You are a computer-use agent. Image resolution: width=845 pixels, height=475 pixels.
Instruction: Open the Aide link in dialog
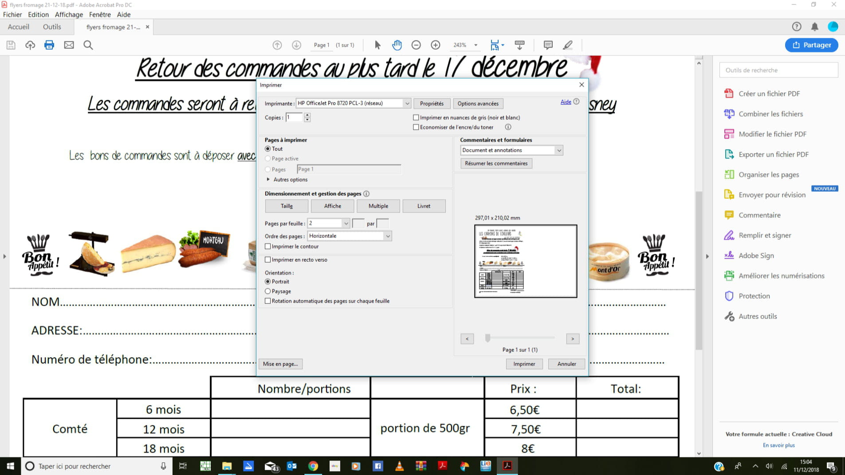click(x=566, y=102)
